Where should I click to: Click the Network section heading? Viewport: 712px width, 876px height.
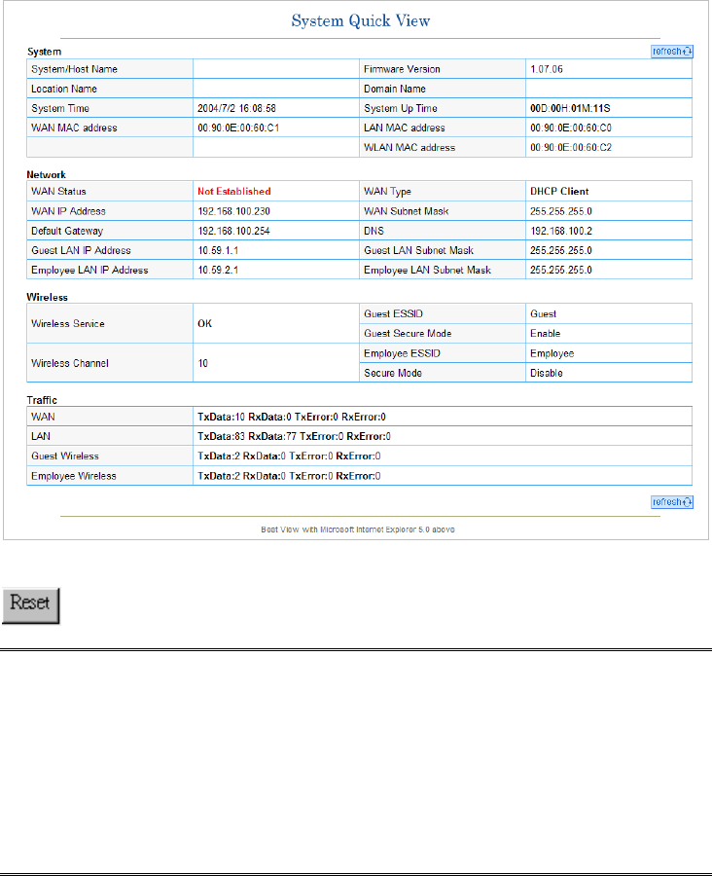pos(47,175)
